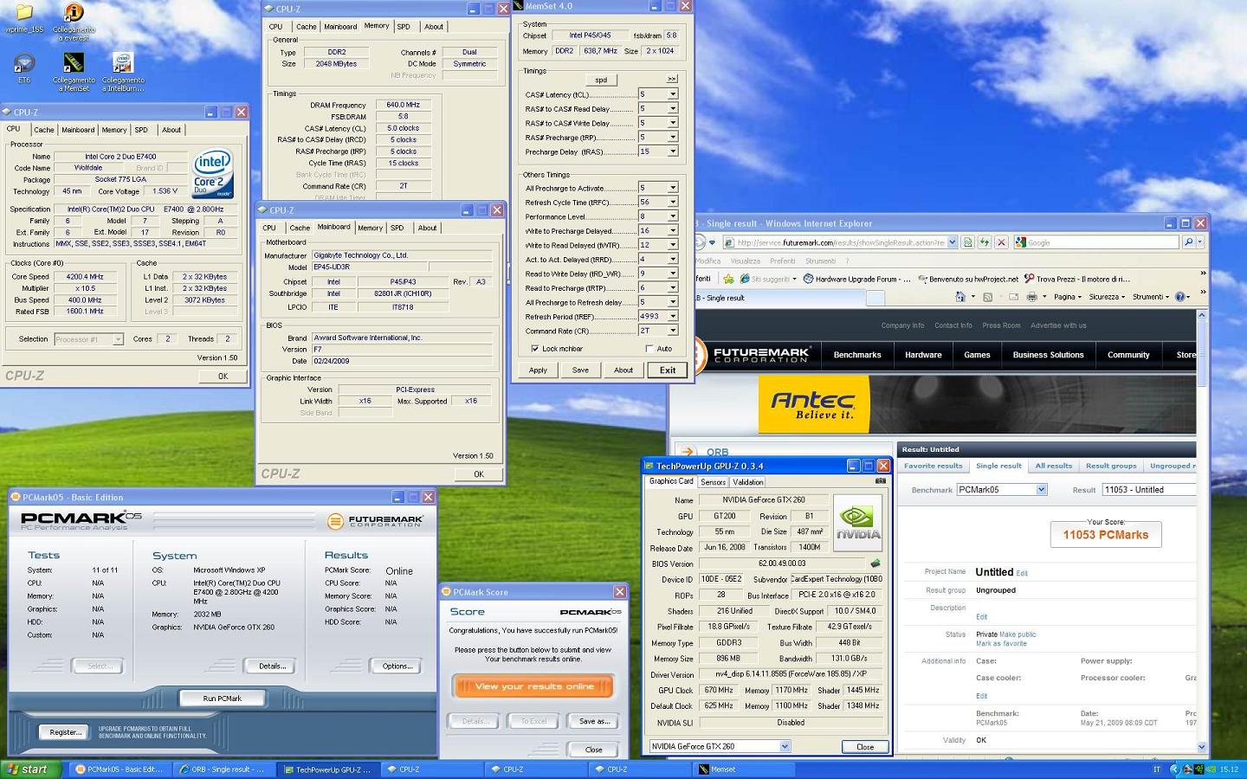Switch to TechPowerUp GPU-Z taskbar item
Viewport: 1247px width, 779px height.
click(x=326, y=769)
